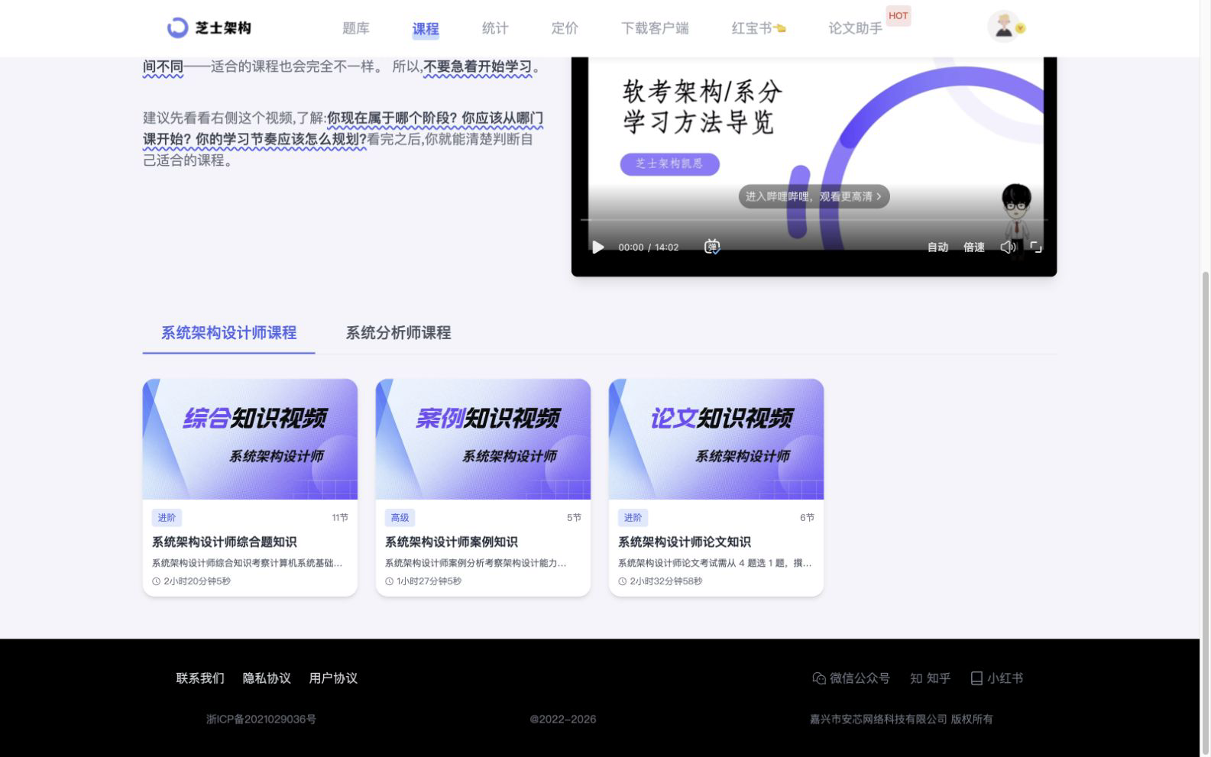Click the 系统架构设计师论文知识 title
1211x757 pixels.
(x=685, y=542)
